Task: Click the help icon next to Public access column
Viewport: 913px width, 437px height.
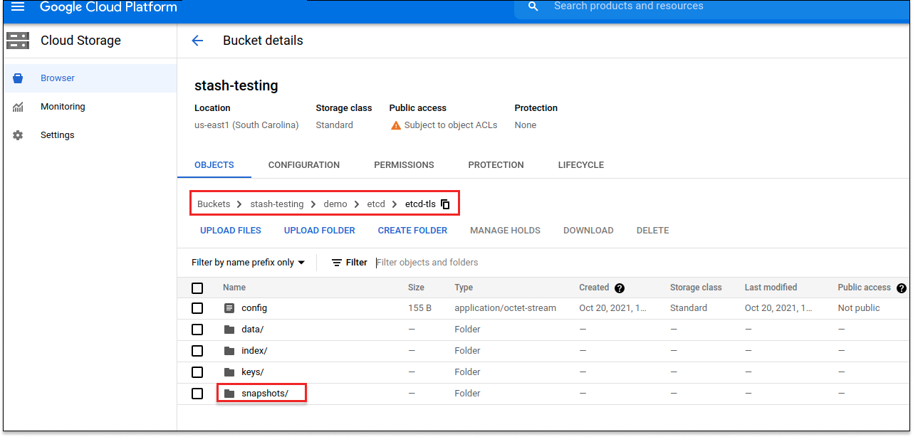Action: pos(902,288)
